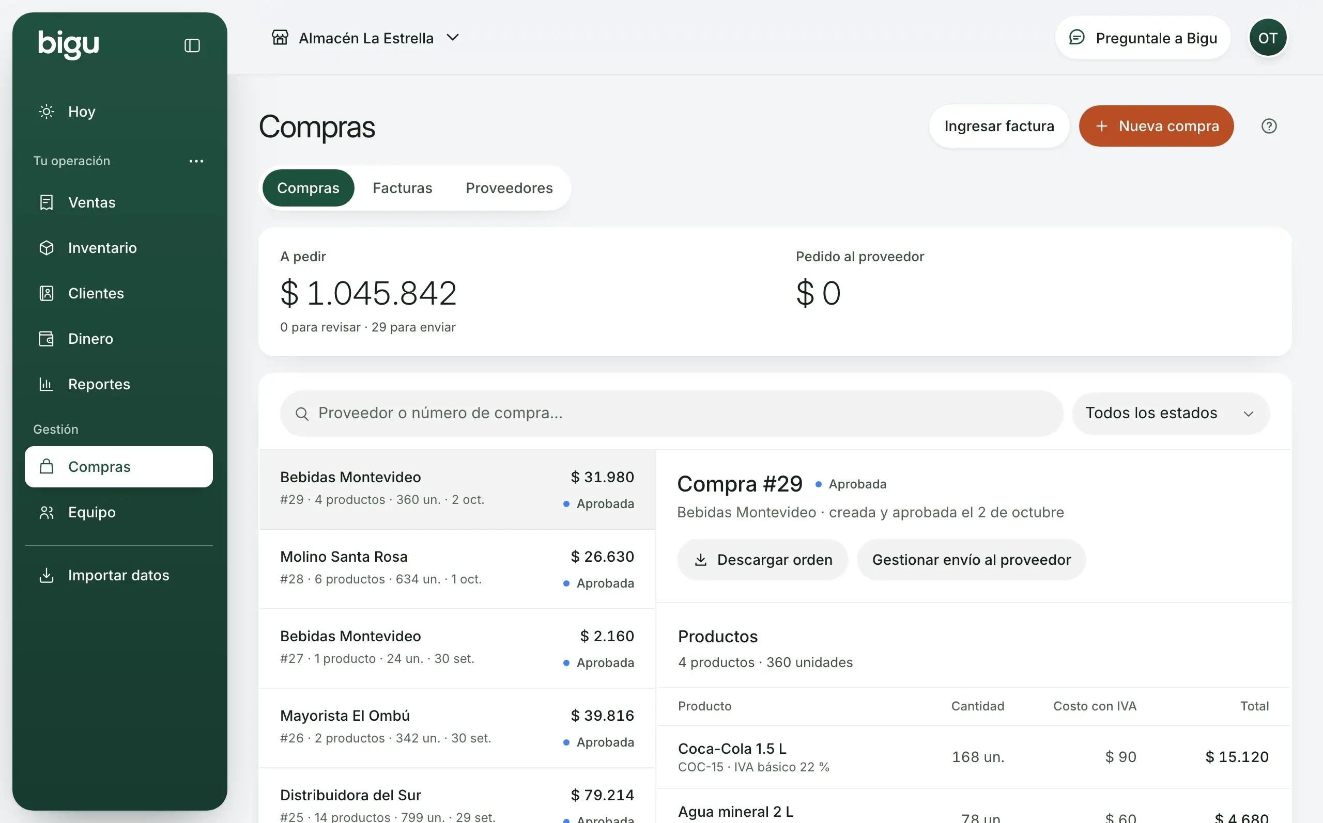Collapse the sidebar using panel icon

point(192,45)
